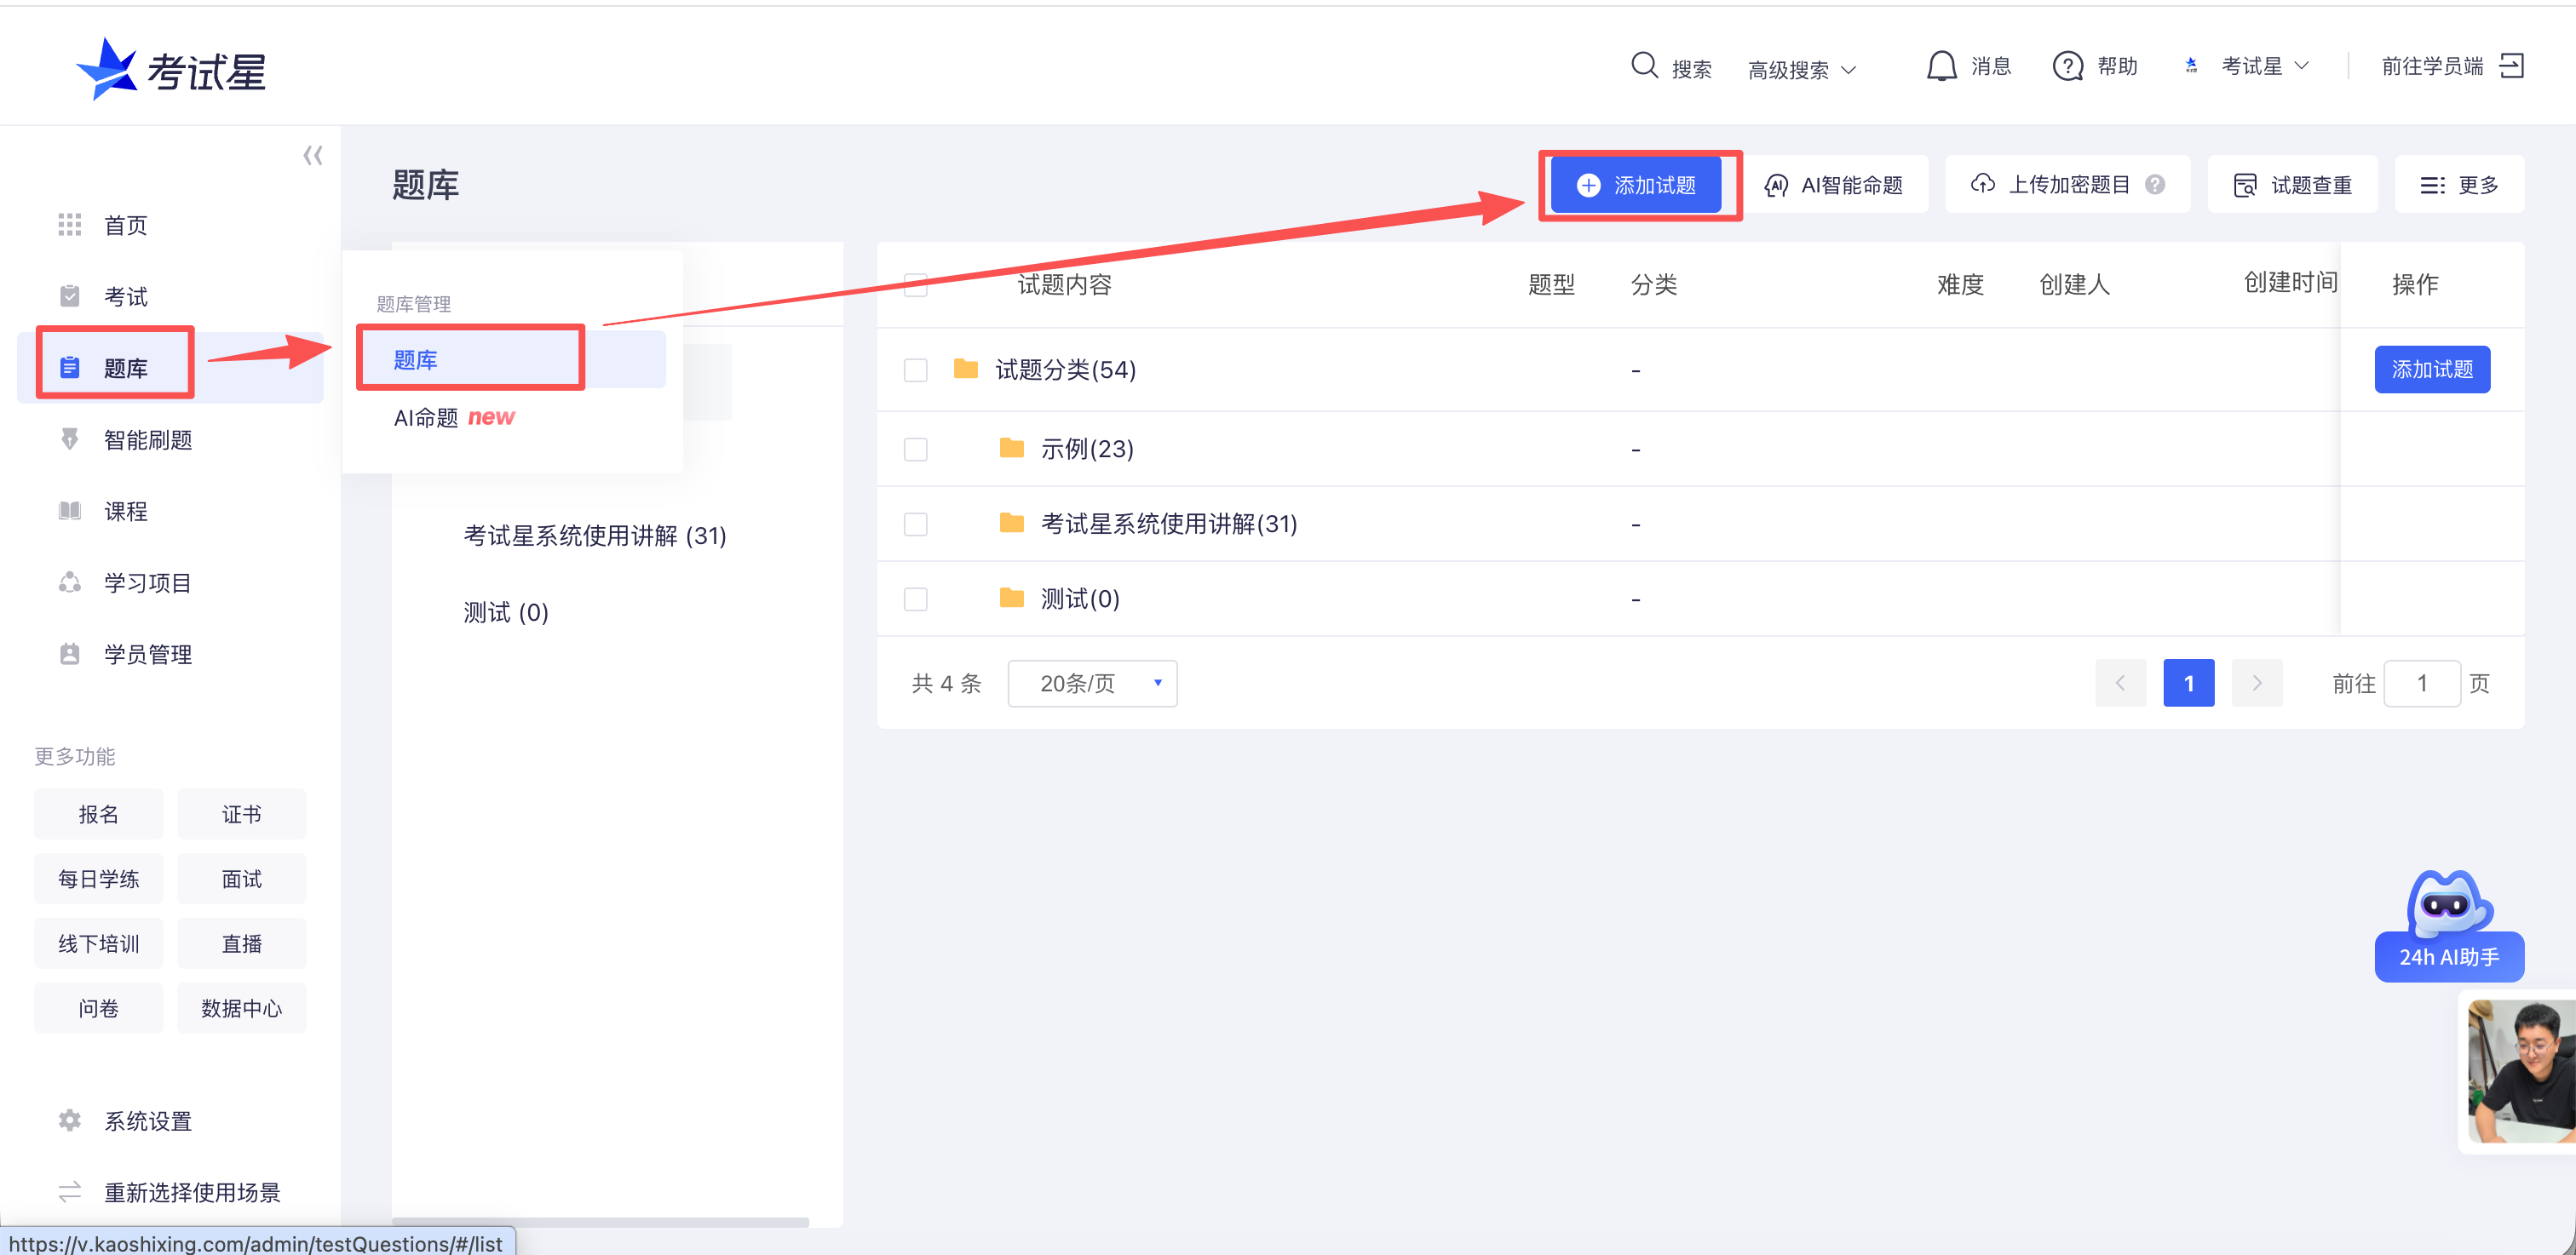2576x1255 pixels.
Task: Open the 20条/页 page size dropdown
Action: point(1092,684)
